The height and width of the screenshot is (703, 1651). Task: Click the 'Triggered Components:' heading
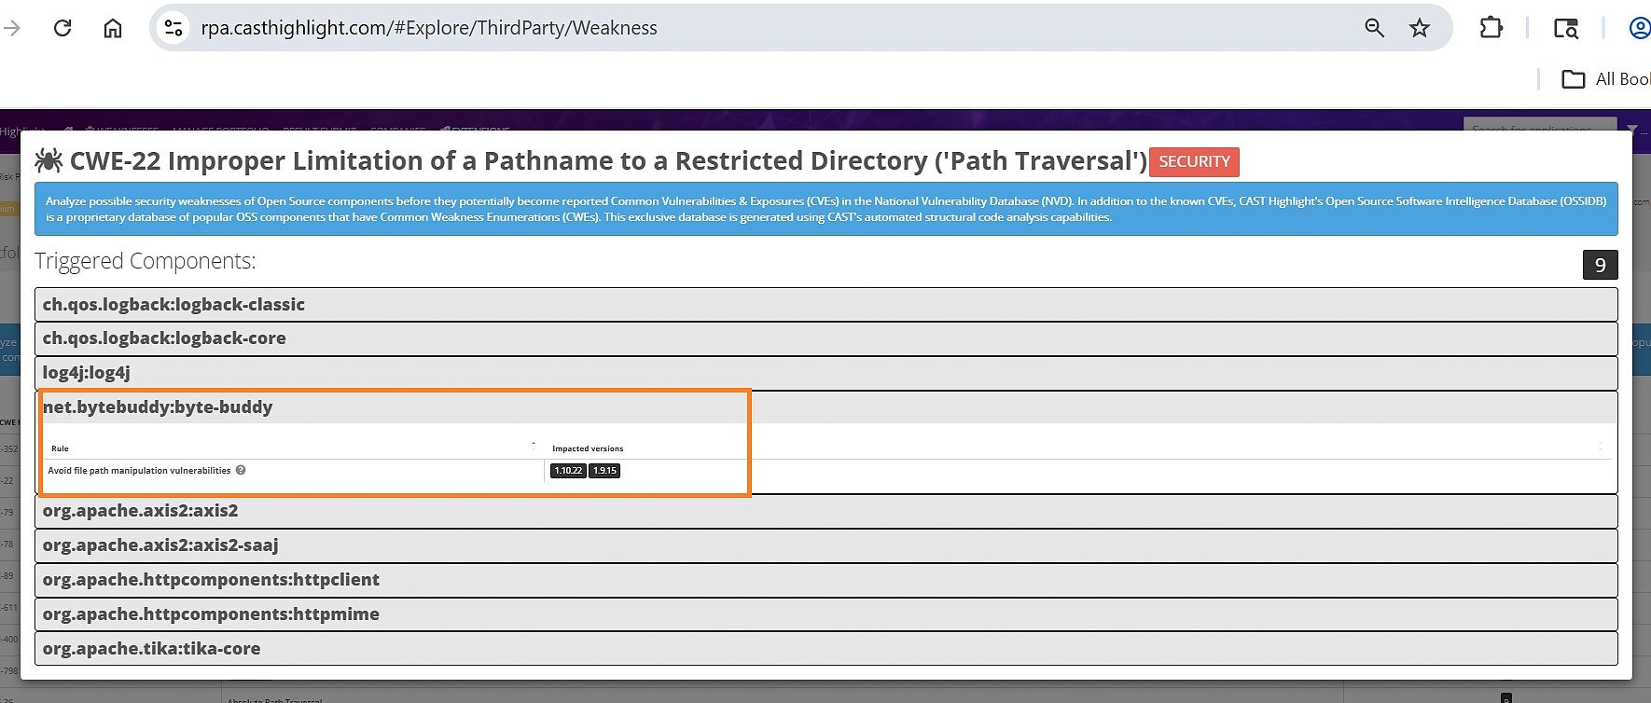pyautogui.click(x=146, y=261)
